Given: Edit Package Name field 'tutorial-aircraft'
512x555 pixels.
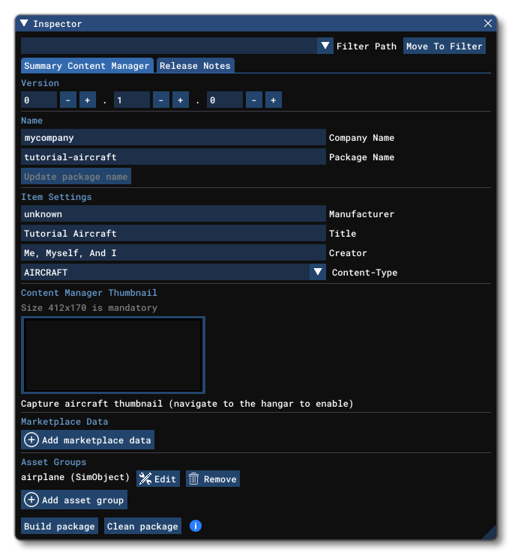Looking at the screenshot, I should pyautogui.click(x=173, y=157).
